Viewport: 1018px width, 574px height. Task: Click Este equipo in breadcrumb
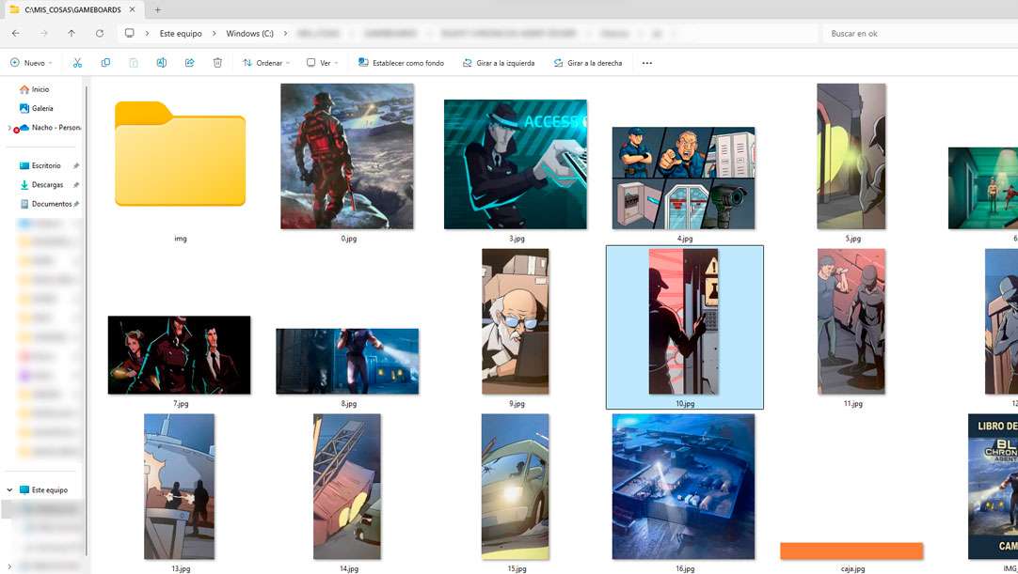click(x=181, y=33)
